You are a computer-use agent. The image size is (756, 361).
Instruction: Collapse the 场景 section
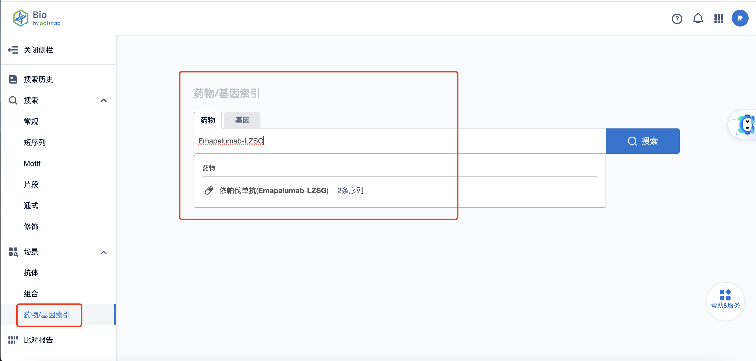pos(103,252)
